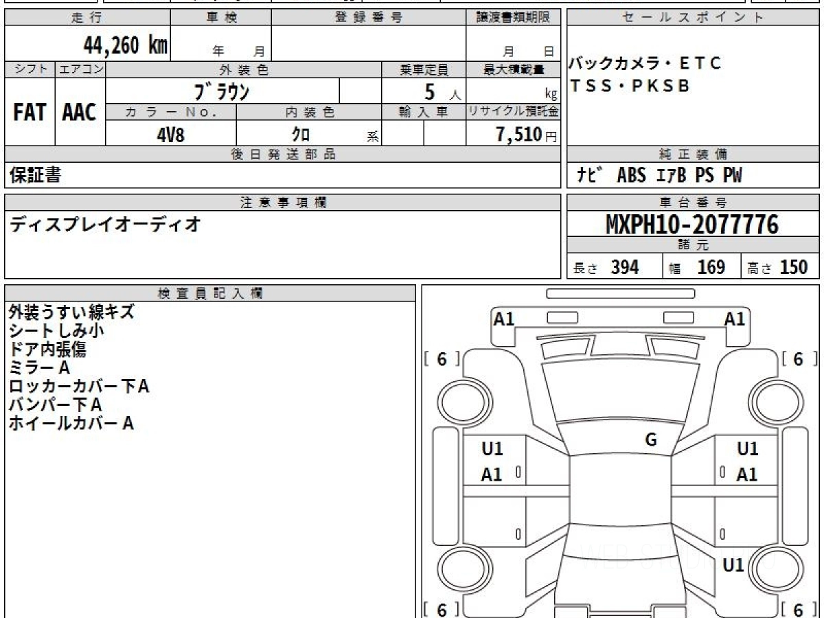824x618 pixels.
Task: Click the 外装うすい線キズ inspector note
Action: click(71, 312)
